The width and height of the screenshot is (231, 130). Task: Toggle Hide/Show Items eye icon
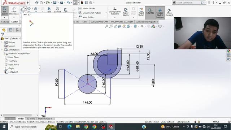pyautogui.click(x=142, y=26)
